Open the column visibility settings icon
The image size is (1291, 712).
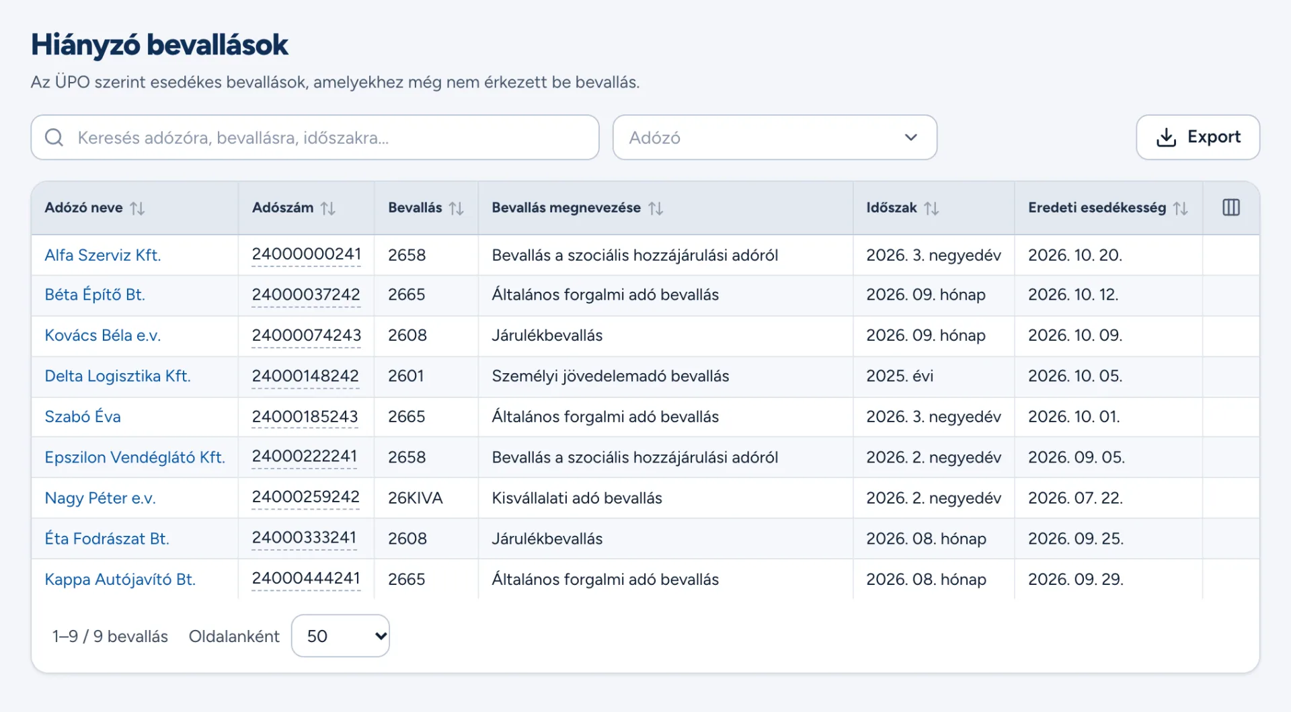click(1231, 208)
